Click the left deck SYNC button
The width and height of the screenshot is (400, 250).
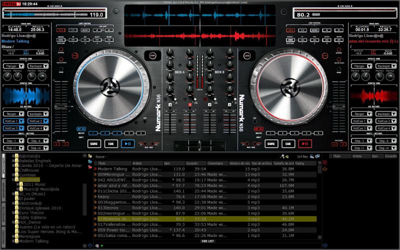tap(93, 144)
